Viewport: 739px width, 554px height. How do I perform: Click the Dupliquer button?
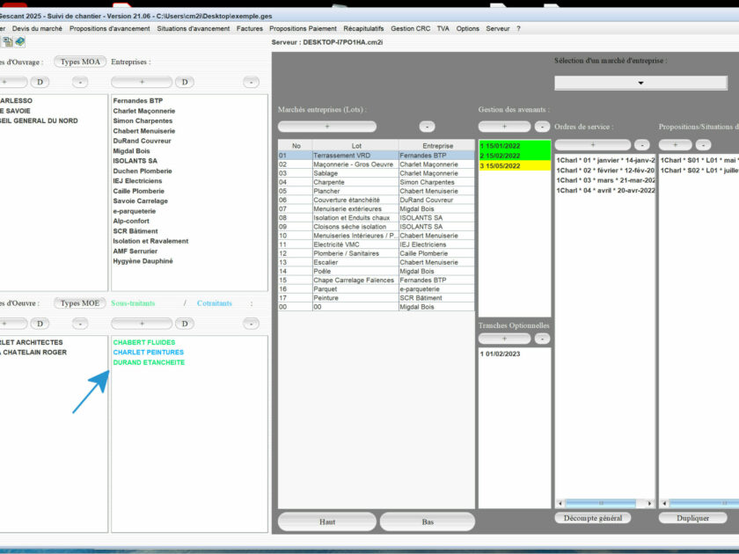coord(693,518)
